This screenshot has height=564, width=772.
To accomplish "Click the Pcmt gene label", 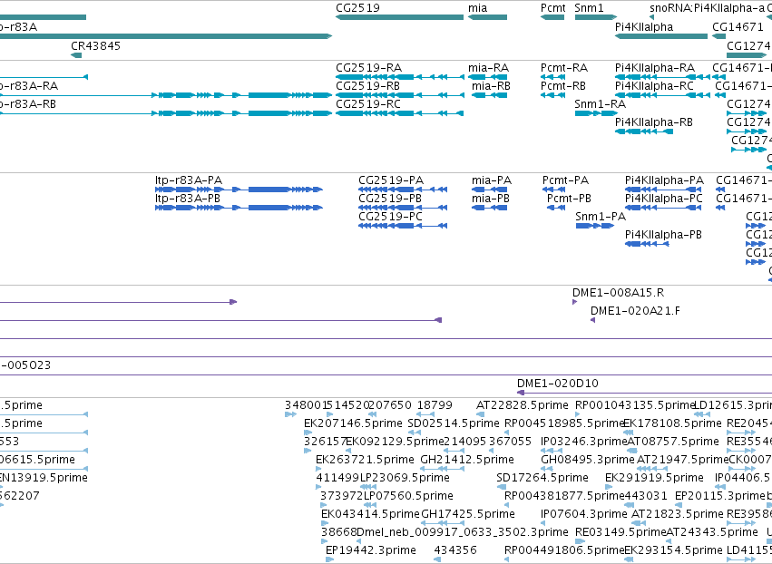I will pos(552,8).
